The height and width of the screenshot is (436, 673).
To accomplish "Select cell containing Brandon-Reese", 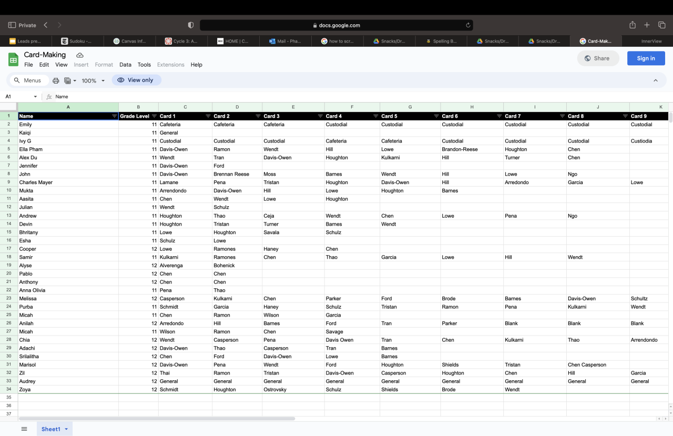I will [x=472, y=149].
